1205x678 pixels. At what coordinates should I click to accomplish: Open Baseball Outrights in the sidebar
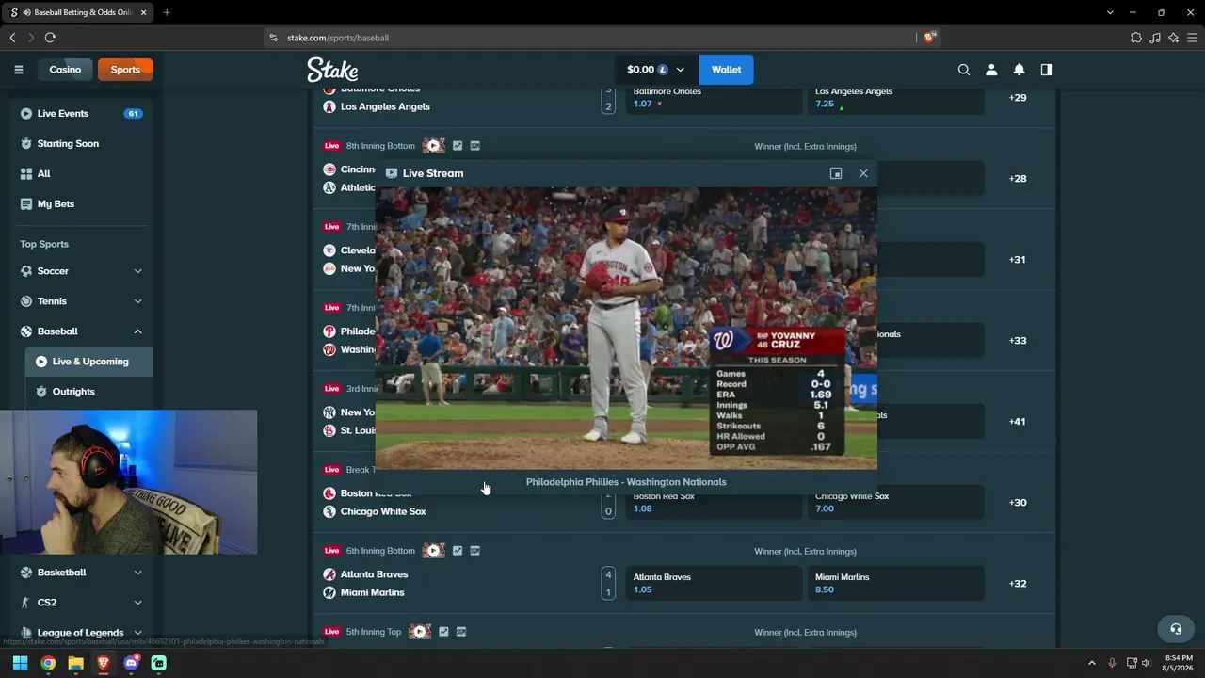coord(89,392)
